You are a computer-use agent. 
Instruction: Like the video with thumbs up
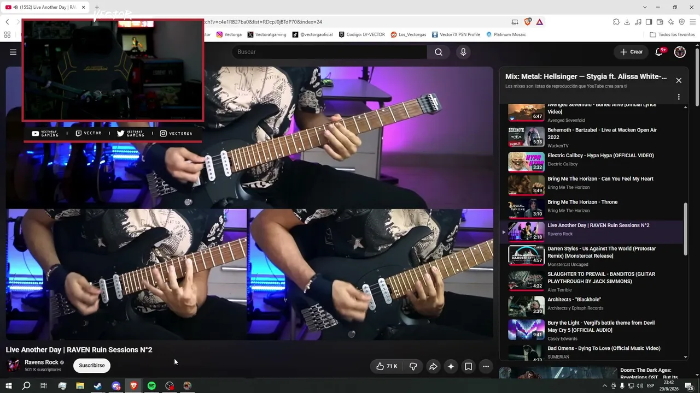386,366
